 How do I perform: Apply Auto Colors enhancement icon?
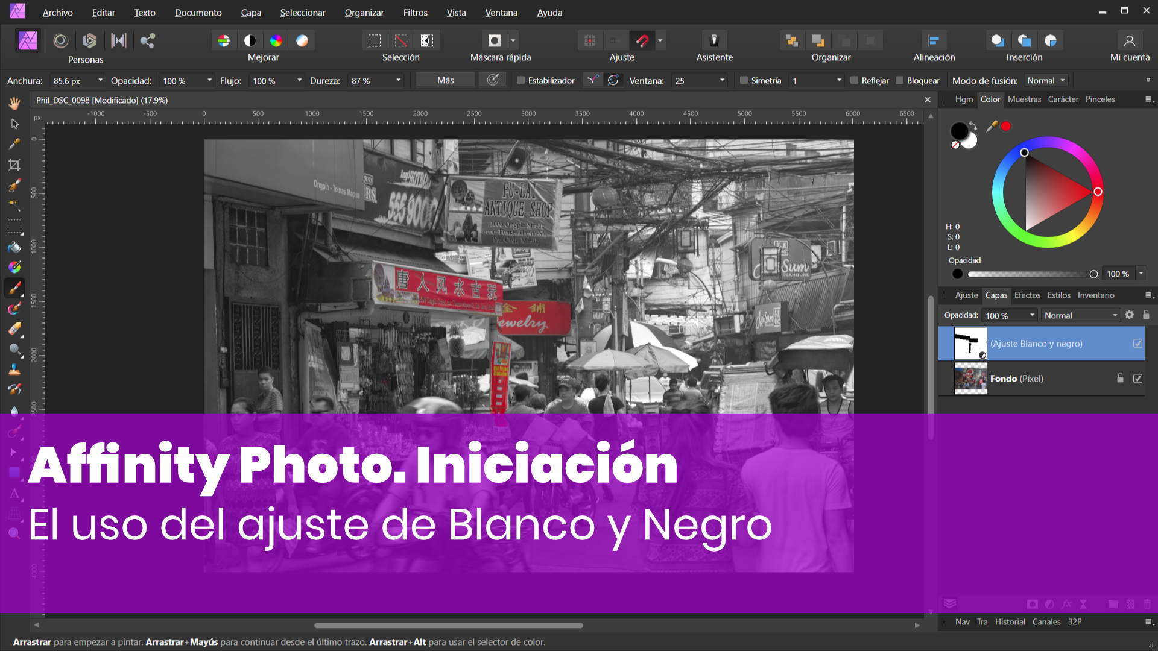tap(276, 40)
